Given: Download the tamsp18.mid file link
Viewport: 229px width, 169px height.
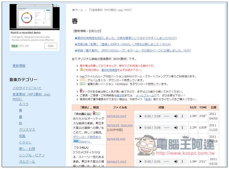Looking at the screenshot, I should (x=116, y=139).
